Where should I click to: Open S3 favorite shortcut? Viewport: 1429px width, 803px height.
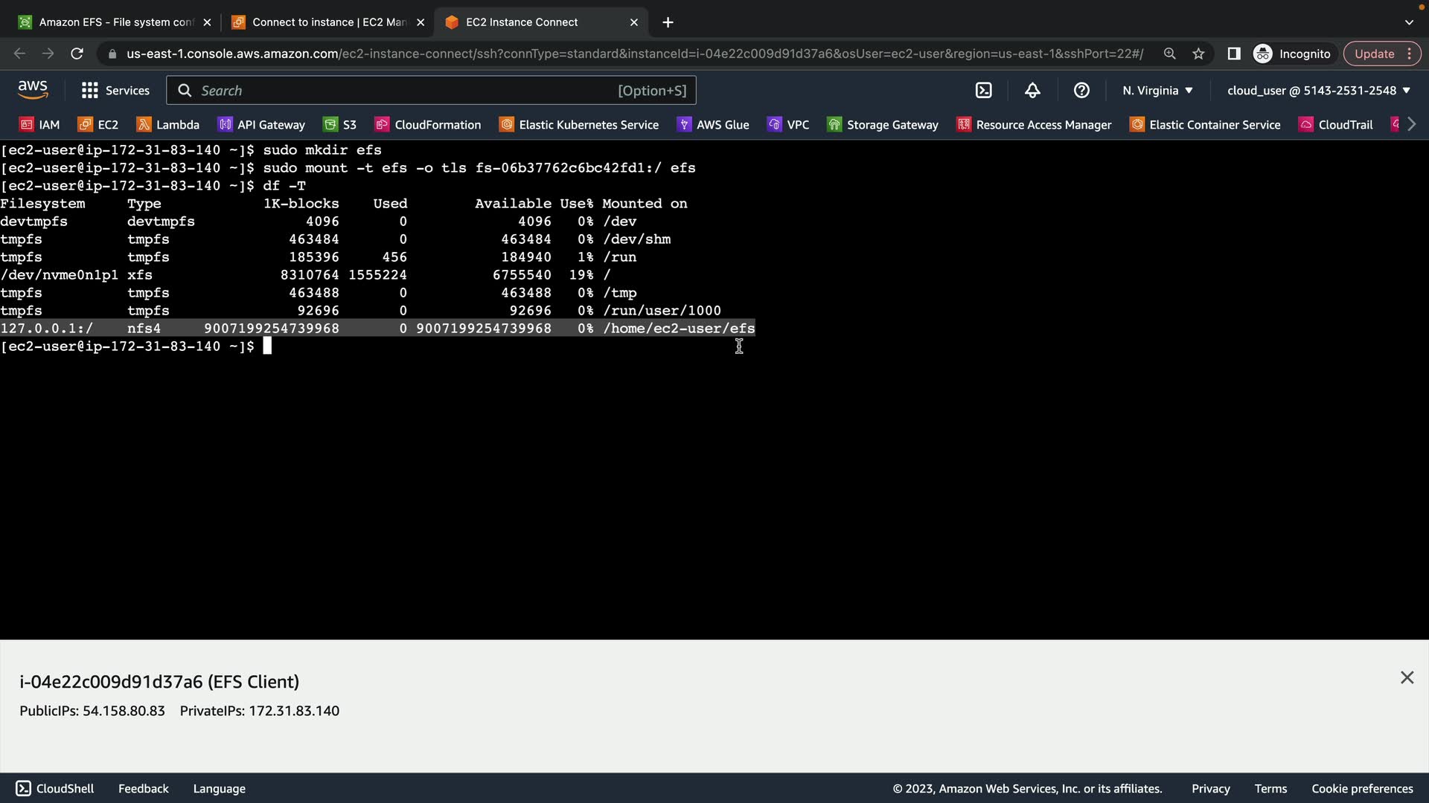tap(340, 125)
